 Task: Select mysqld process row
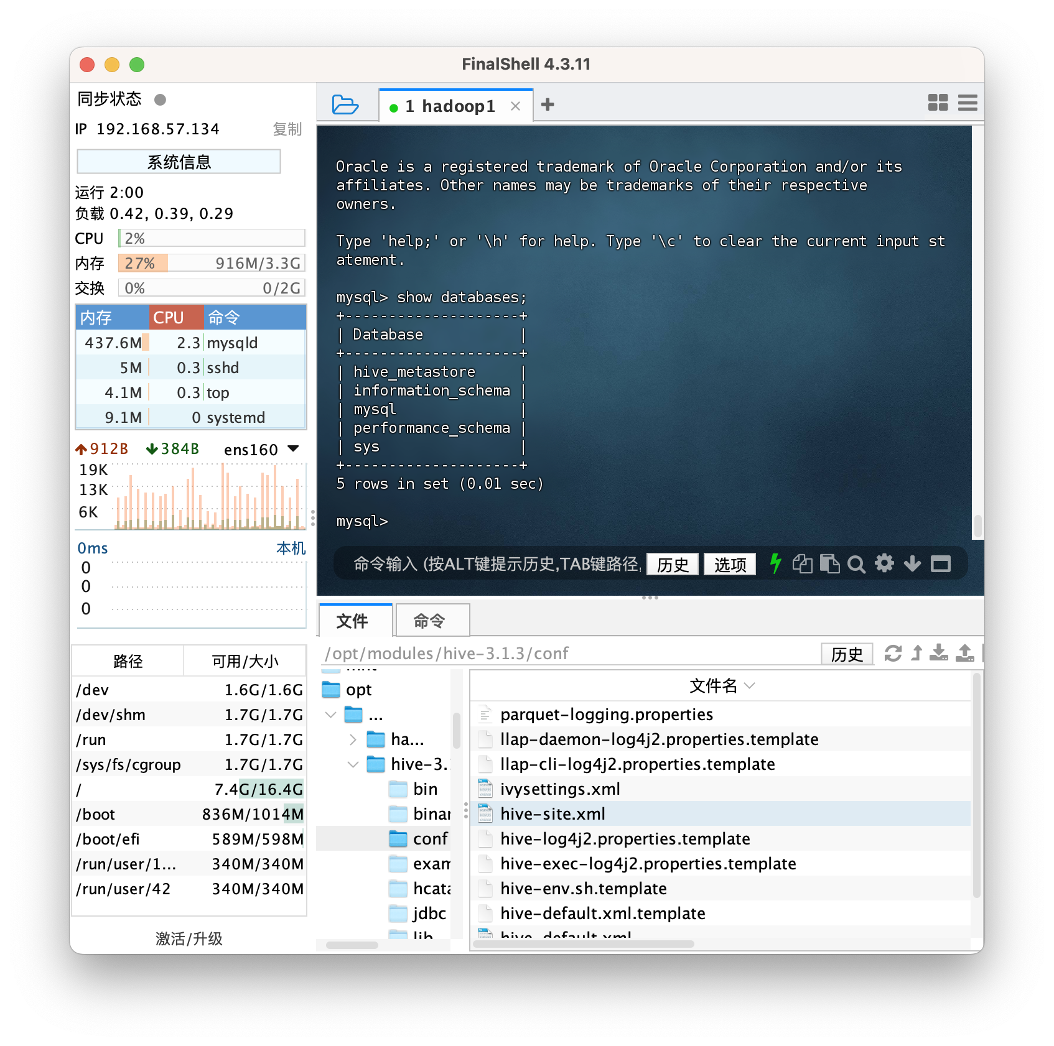[x=191, y=343]
